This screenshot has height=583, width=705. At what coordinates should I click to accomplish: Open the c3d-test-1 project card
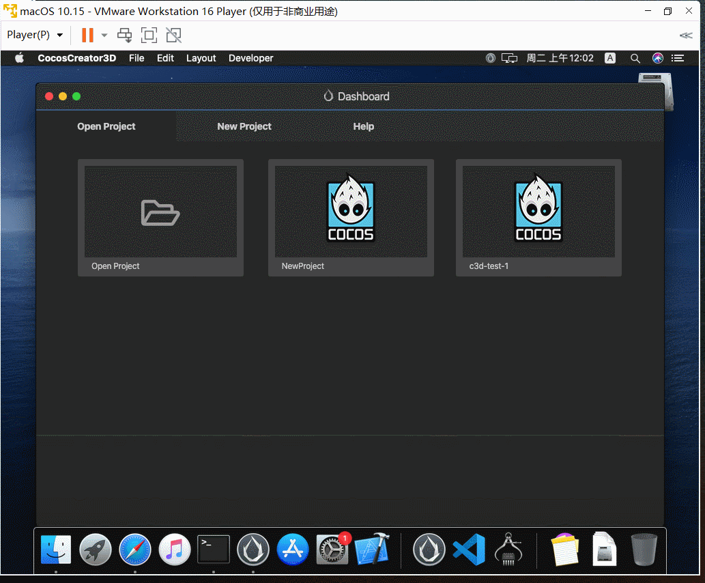tap(538, 218)
